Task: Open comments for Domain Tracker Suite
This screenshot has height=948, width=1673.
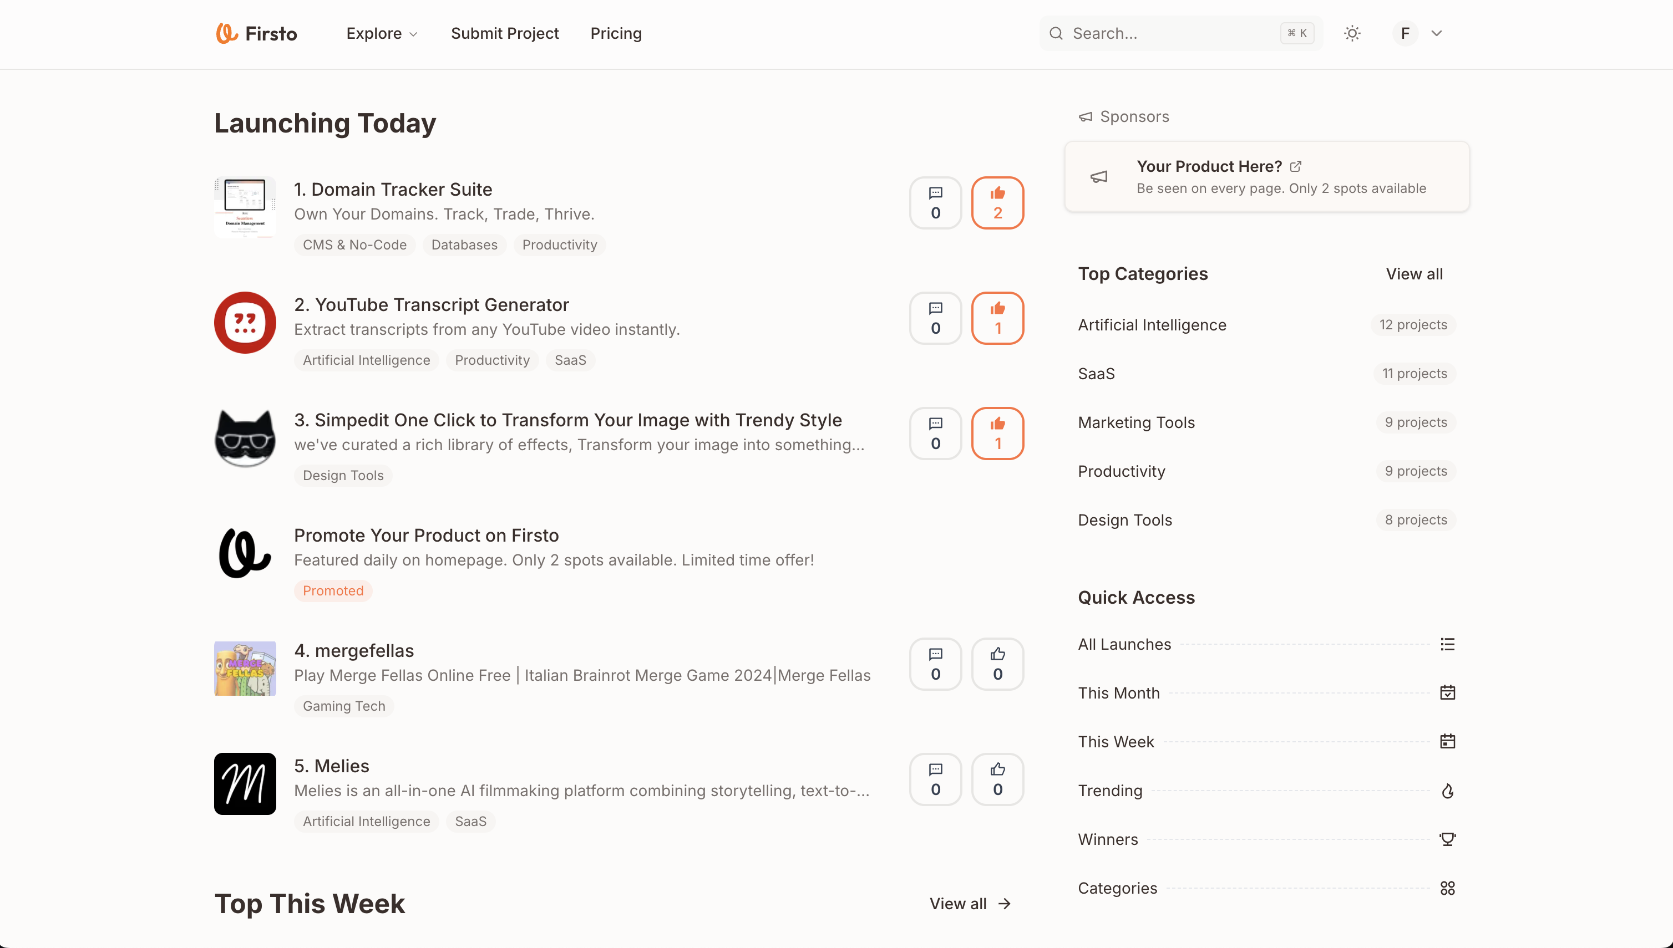Action: [x=935, y=203]
